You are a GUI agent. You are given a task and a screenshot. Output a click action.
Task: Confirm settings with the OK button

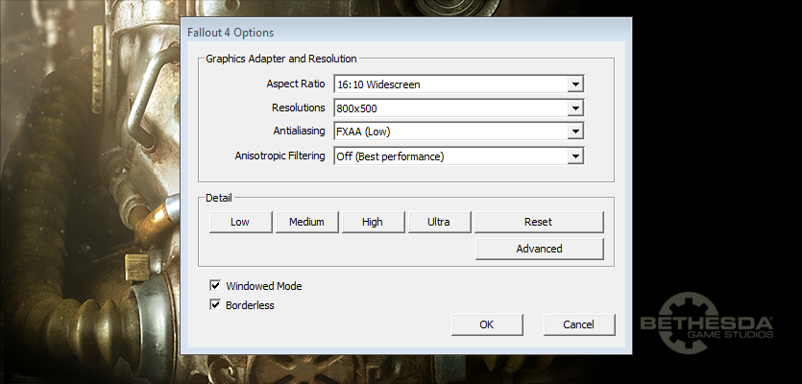487,324
